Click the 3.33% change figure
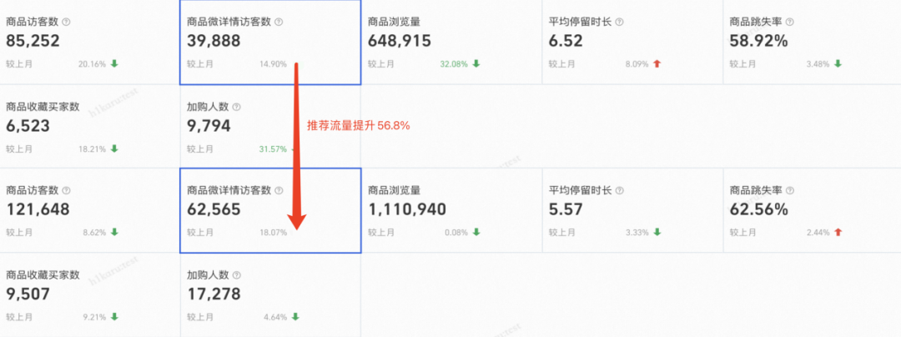 coord(637,233)
